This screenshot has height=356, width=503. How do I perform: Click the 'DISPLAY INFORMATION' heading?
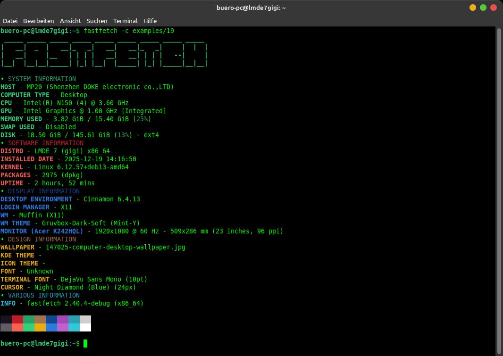[x=44, y=191]
